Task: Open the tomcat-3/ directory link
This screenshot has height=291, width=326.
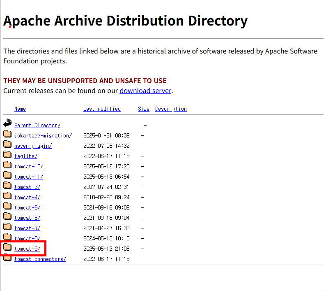Action: (27, 187)
